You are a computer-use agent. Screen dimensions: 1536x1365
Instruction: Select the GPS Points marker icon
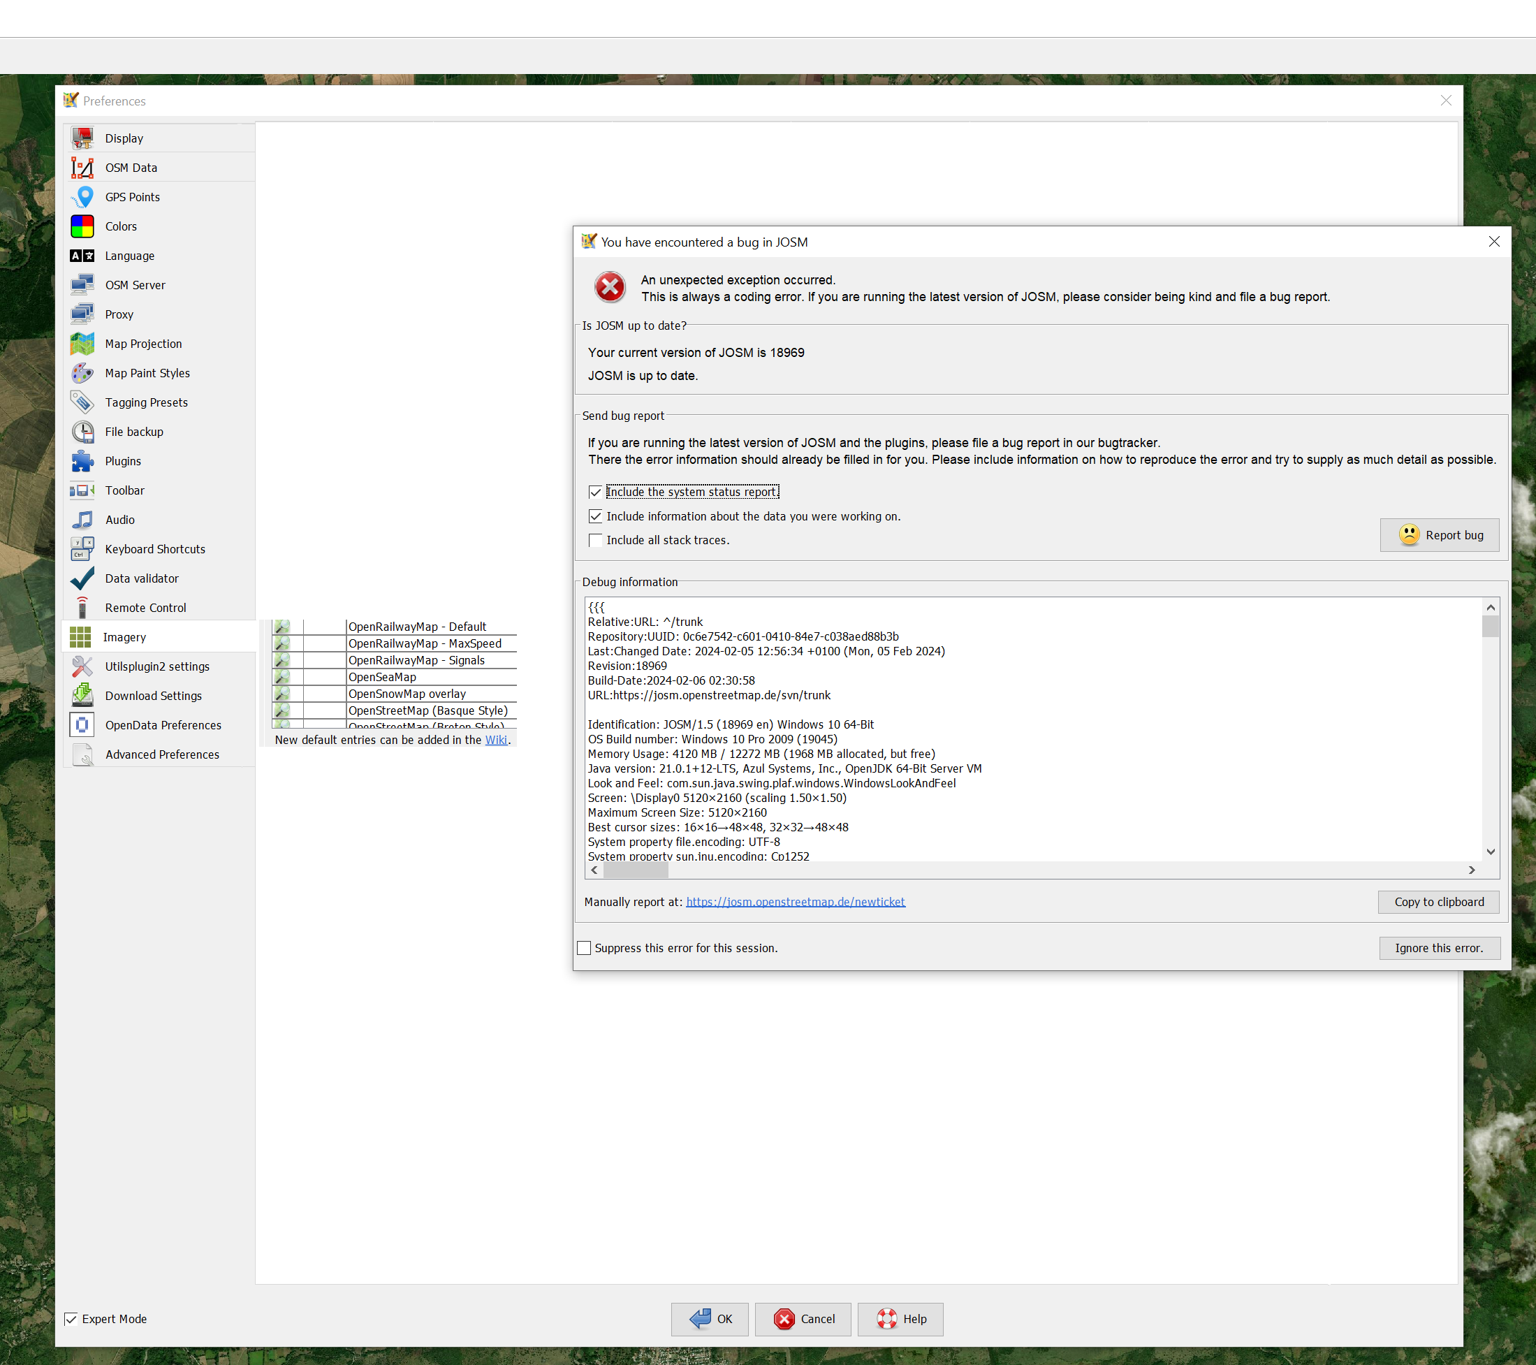pyautogui.click(x=84, y=197)
